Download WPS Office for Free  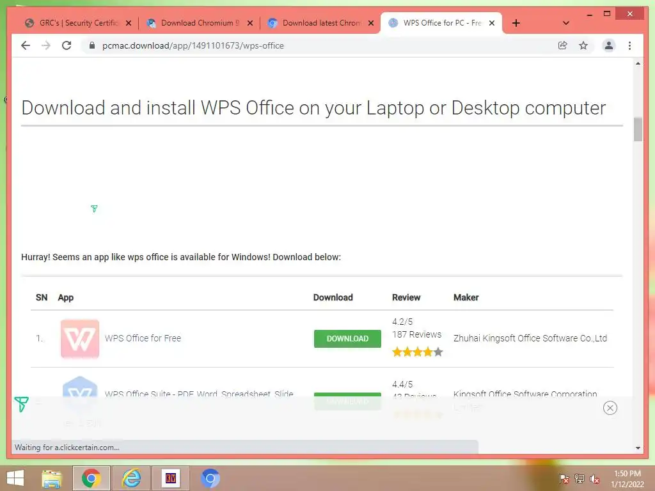347,339
